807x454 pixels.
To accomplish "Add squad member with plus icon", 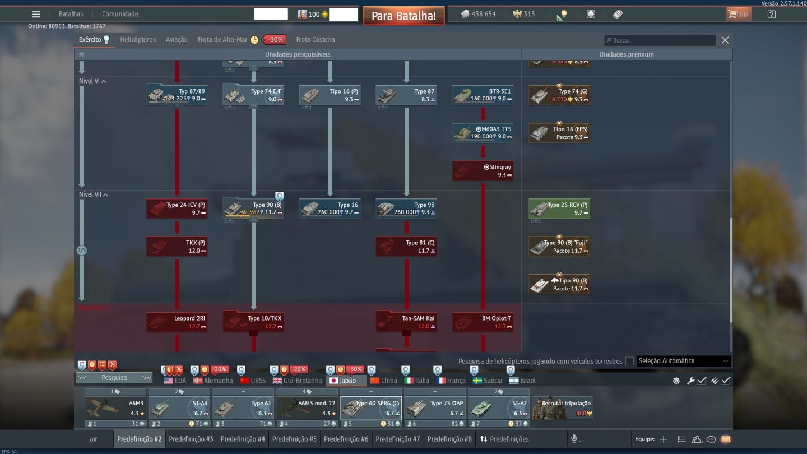I will tap(664, 439).
